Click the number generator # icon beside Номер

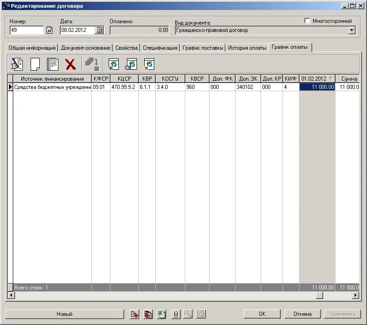click(49, 30)
